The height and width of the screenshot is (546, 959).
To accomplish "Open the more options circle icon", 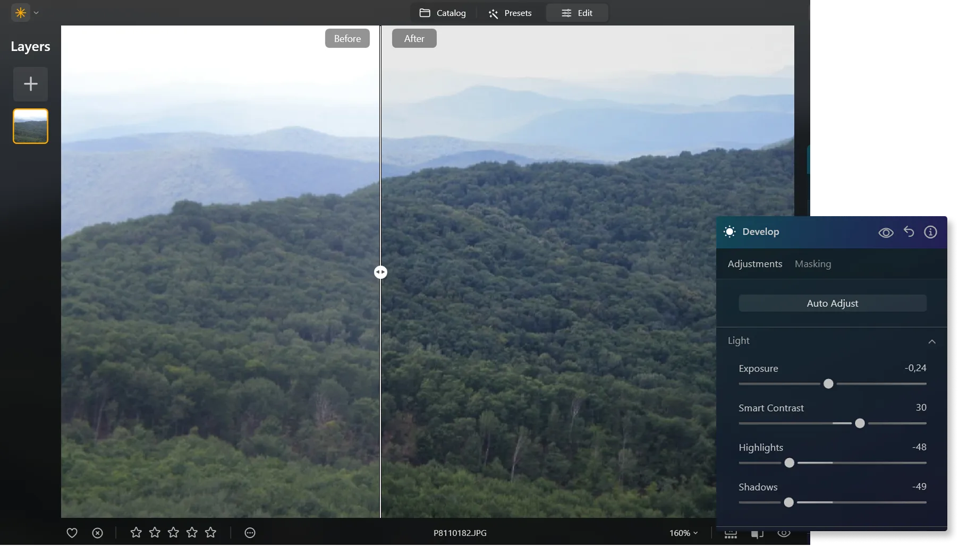I will click(250, 533).
